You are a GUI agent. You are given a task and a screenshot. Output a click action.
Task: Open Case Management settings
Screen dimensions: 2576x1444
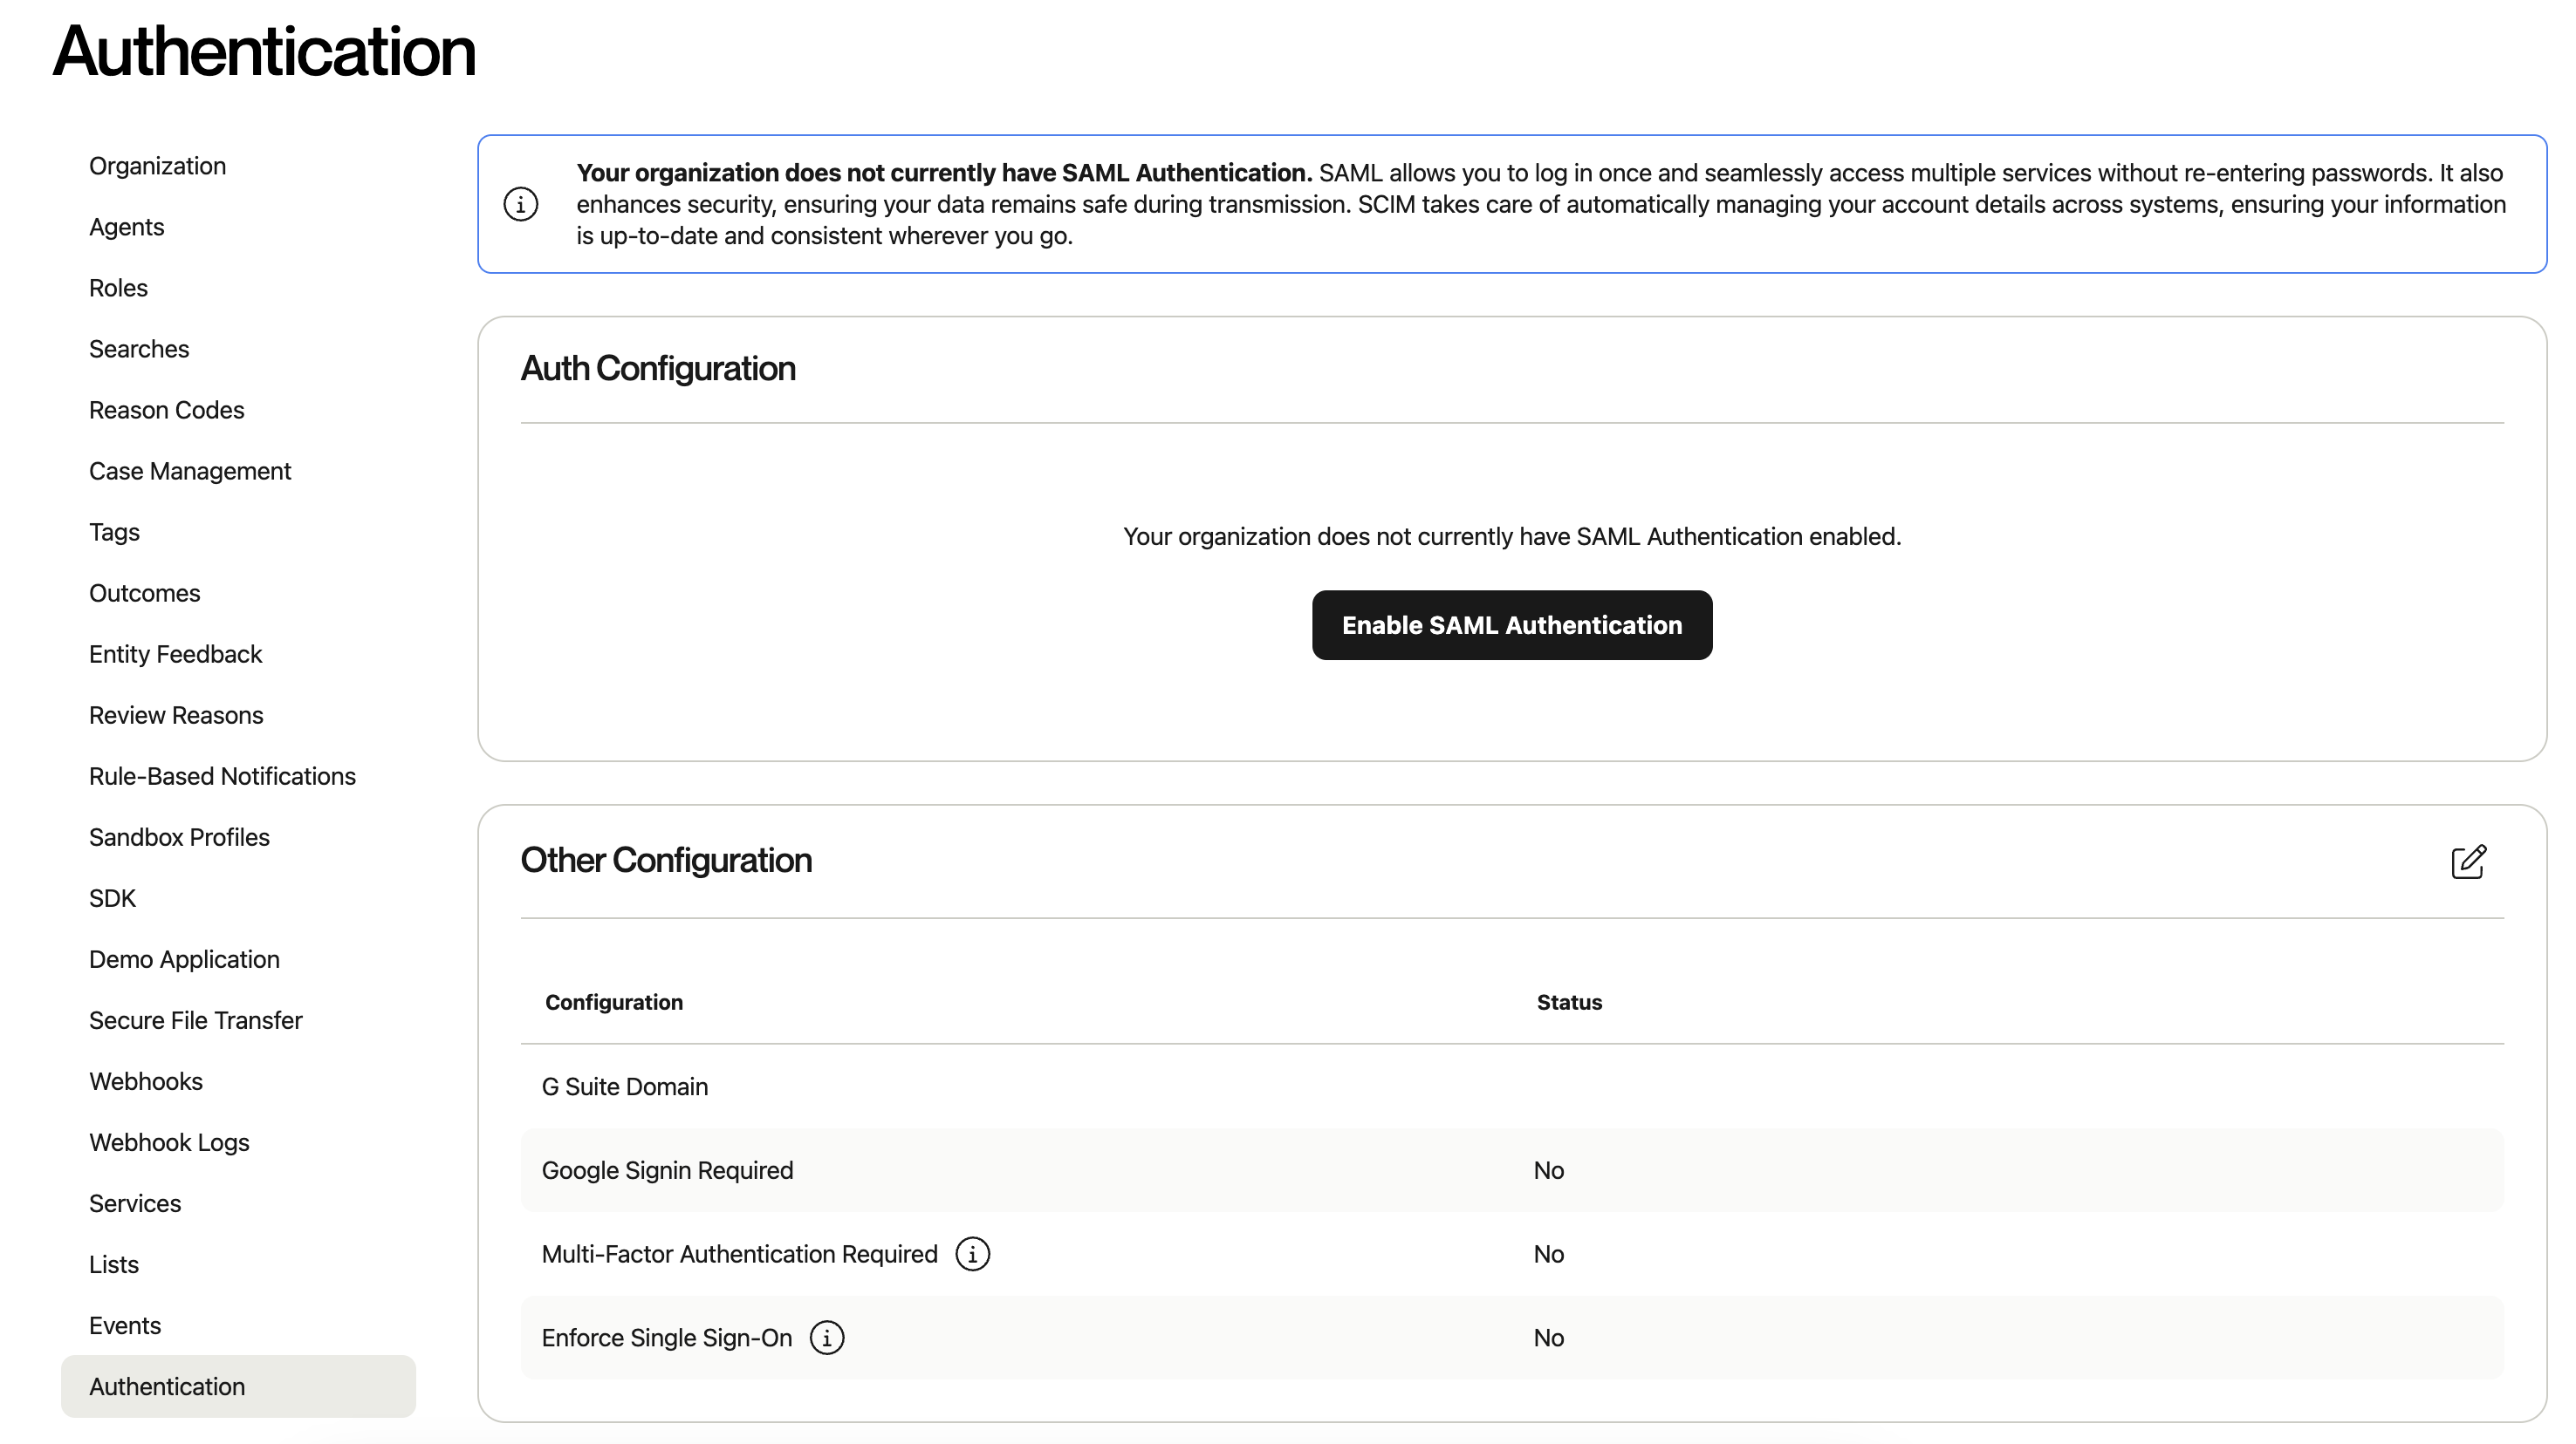click(190, 471)
